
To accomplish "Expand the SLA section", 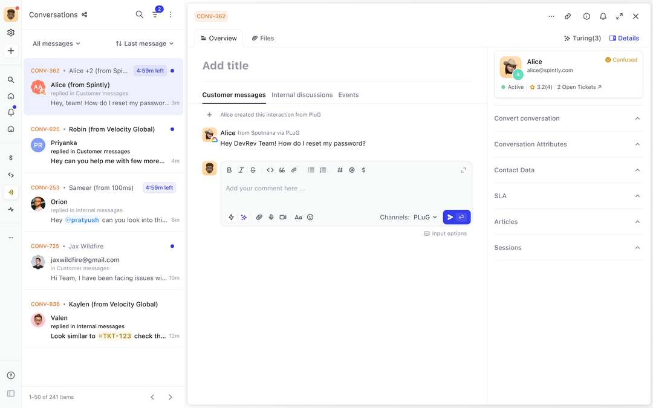I will click(x=568, y=196).
